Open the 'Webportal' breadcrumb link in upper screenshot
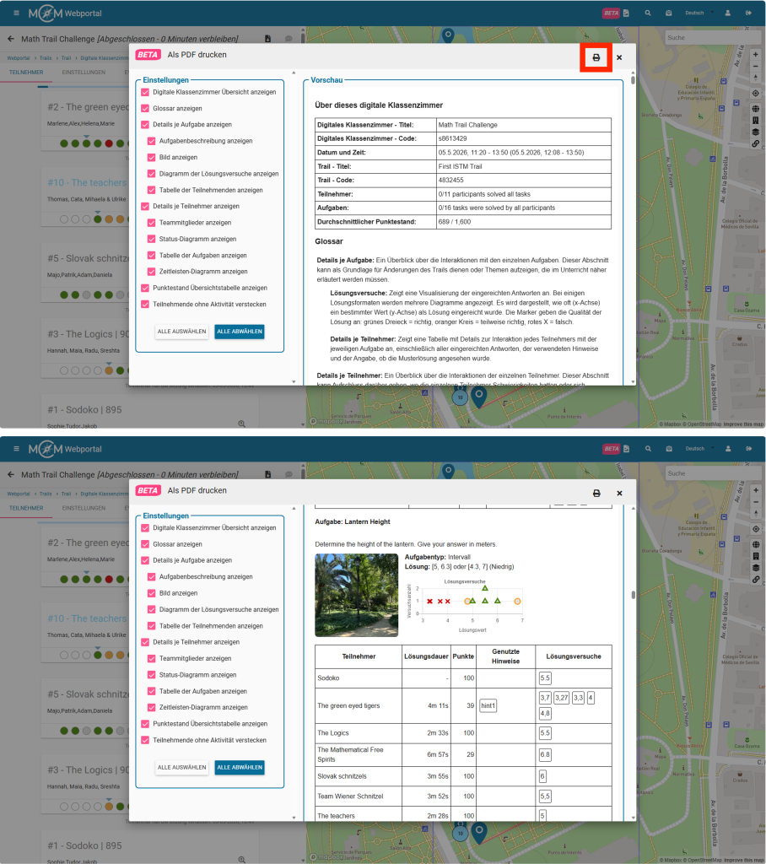Screen dimensions: 766x864 point(19,58)
